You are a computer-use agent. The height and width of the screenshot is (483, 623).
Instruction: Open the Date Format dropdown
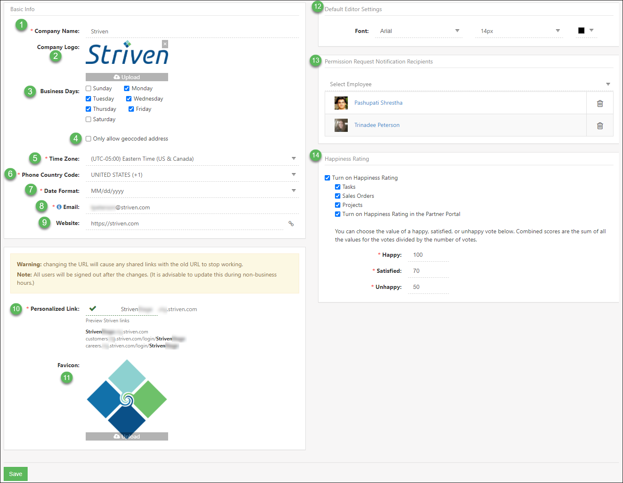coord(192,191)
